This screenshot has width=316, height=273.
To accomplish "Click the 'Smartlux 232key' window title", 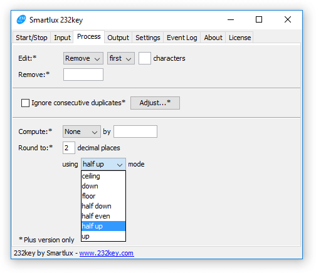I will 56,20.
